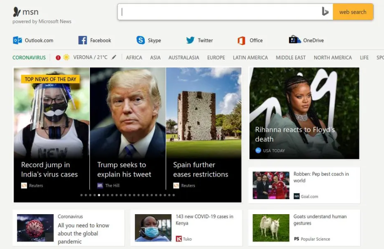Screen dimensions: 384x249
Task: Open 'Robben: Pep best coach in world'
Action: tap(321, 177)
